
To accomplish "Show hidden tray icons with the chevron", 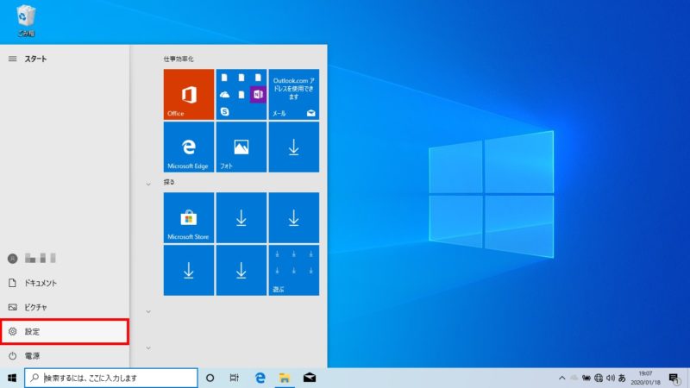I will tap(562, 378).
